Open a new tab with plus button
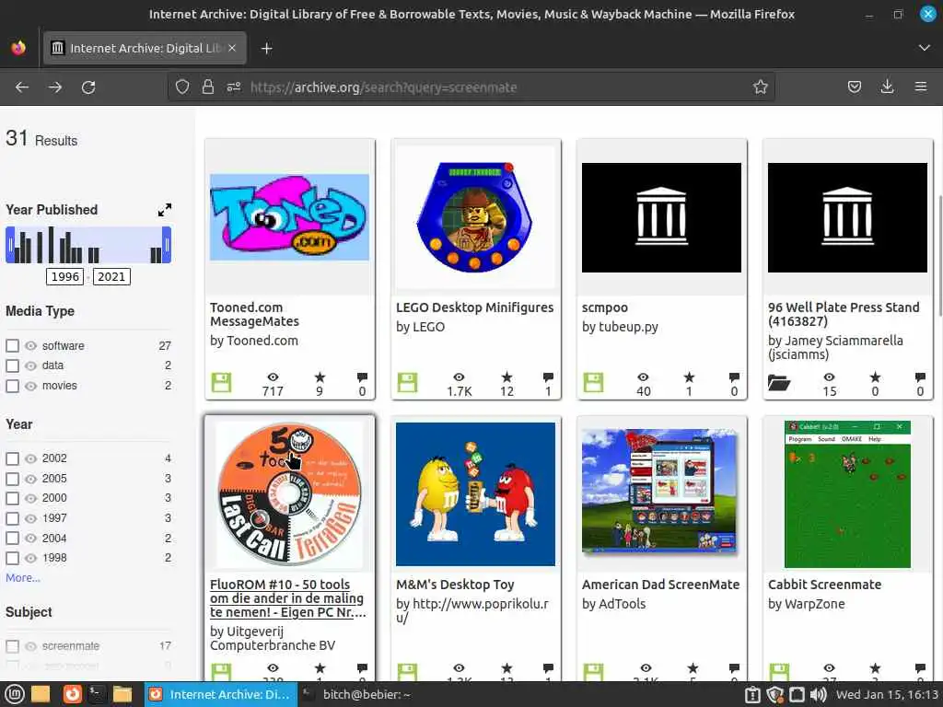Image resolution: width=943 pixels, height=707 pixels. [x=267, y=48]
